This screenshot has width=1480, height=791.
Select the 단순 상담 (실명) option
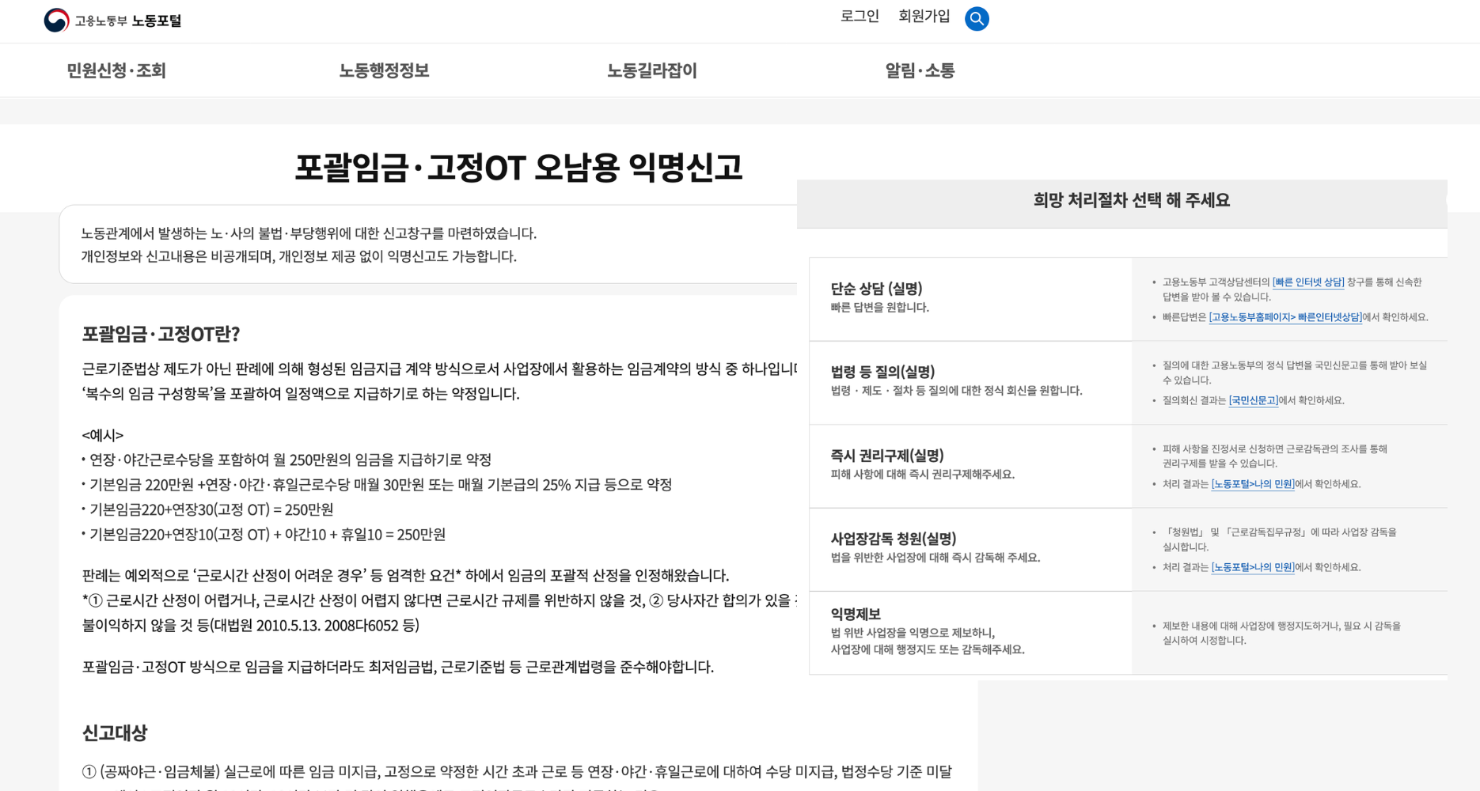point(970,299)
